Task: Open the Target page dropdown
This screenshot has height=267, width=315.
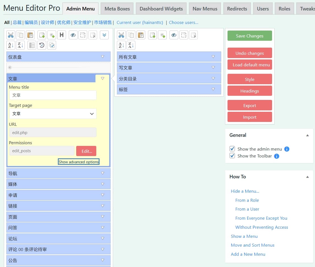Action: pos(53,114)
